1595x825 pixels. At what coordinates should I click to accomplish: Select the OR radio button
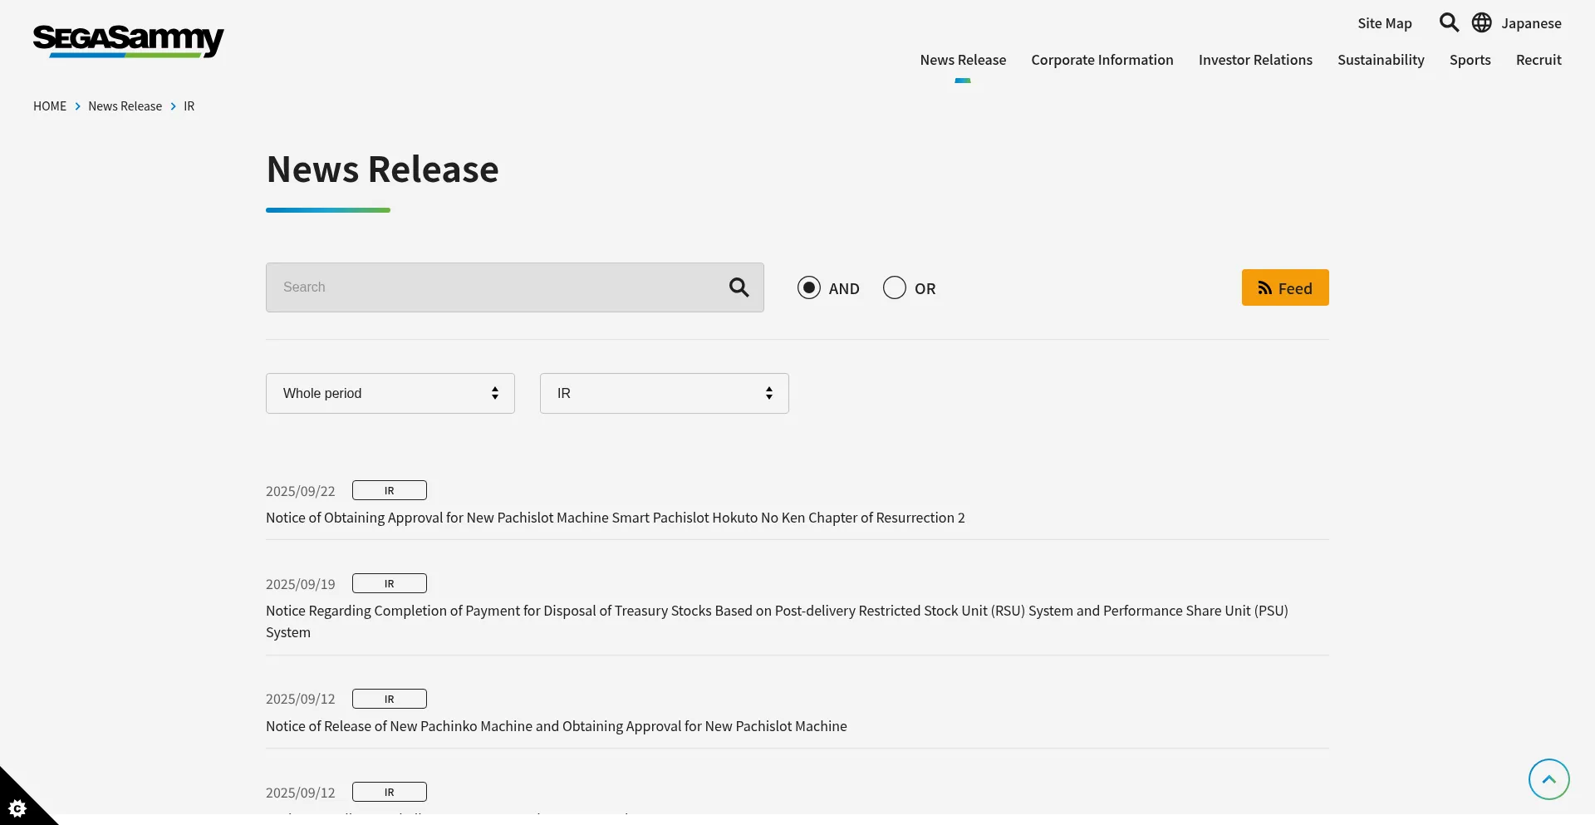pyautogui.click(x=895, y=287)
